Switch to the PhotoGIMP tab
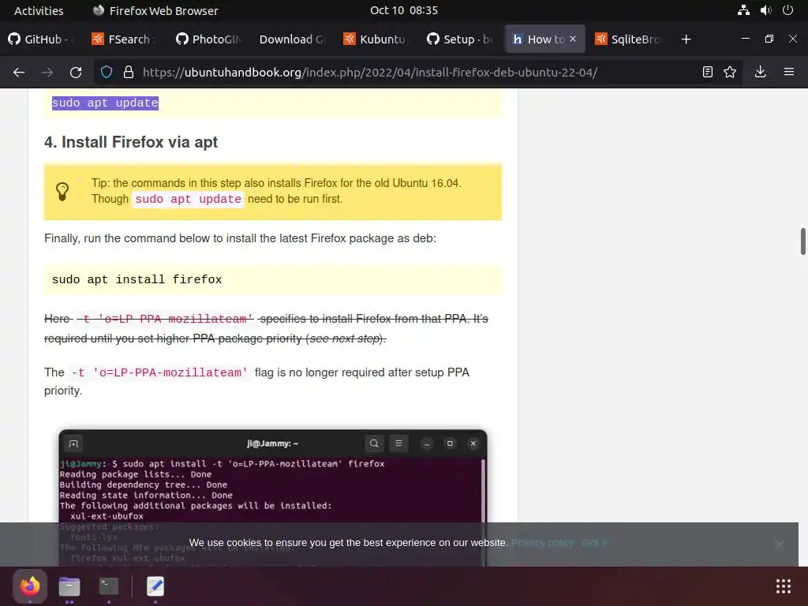This screenshot has height=606, width=808. point(208,39)
